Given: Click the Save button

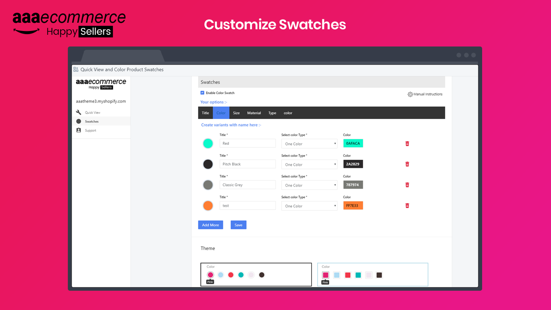Looking at the screenshot, I should coord(238,225).
